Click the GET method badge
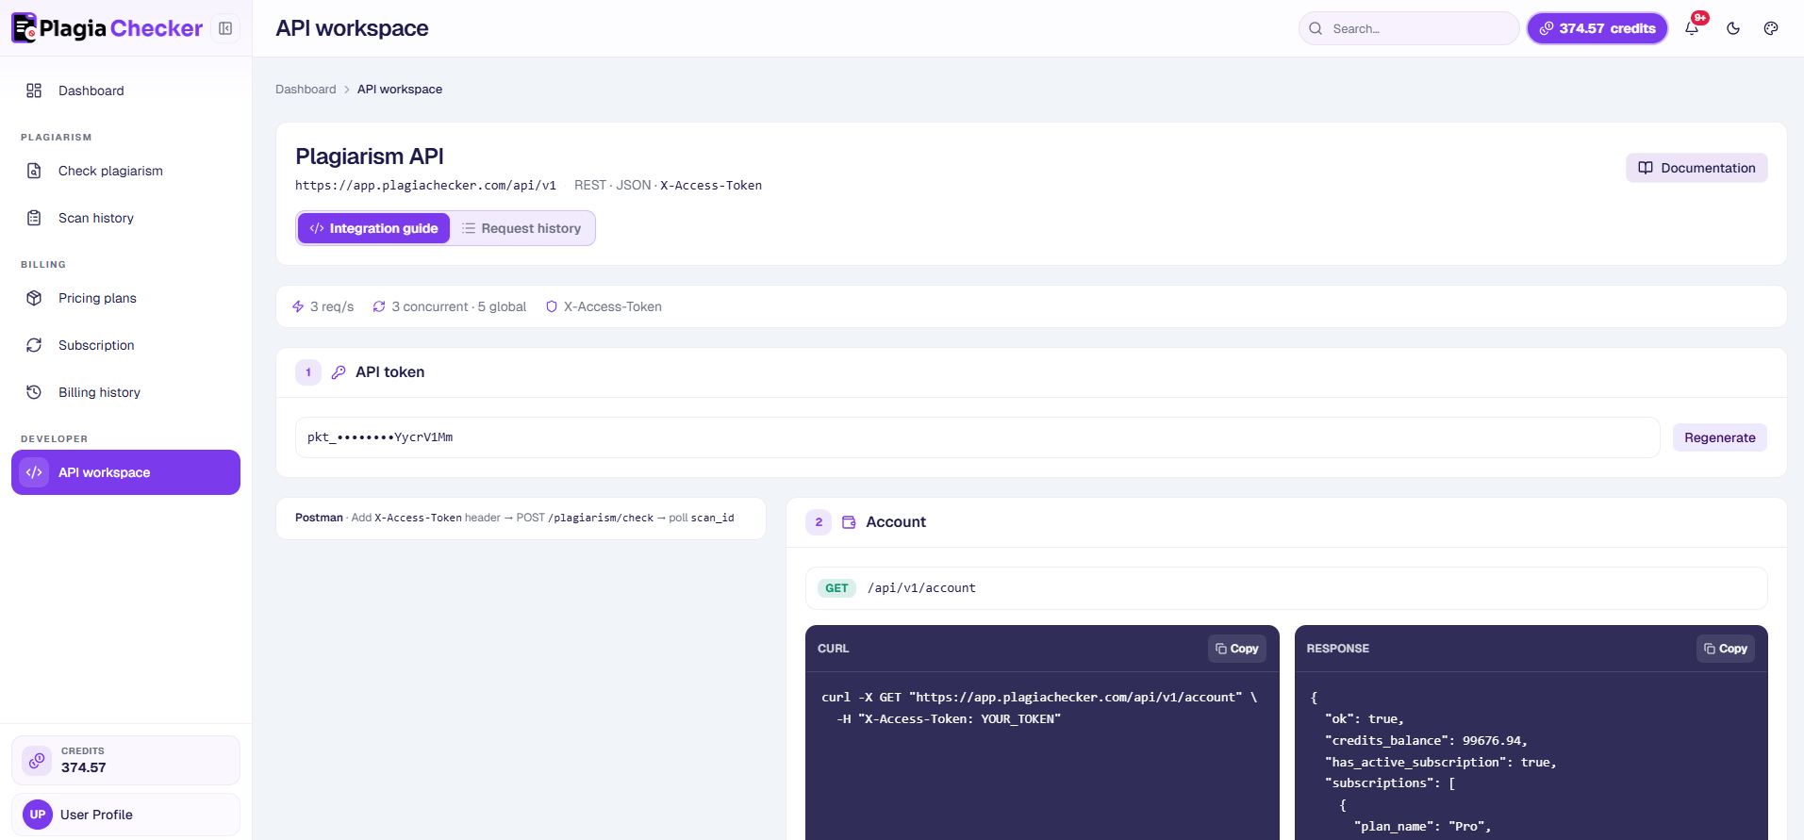The height and width of the screenshot is (840, 1804). (836, 588)
